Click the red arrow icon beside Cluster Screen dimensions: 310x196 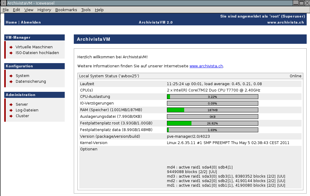coord(11,116)
